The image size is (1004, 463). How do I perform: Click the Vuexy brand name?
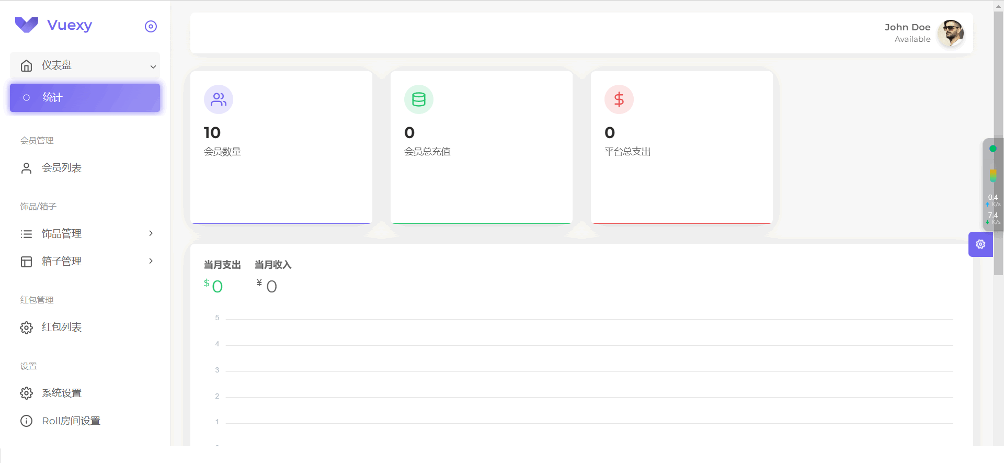pyautogui.click(x=70, y=25)
